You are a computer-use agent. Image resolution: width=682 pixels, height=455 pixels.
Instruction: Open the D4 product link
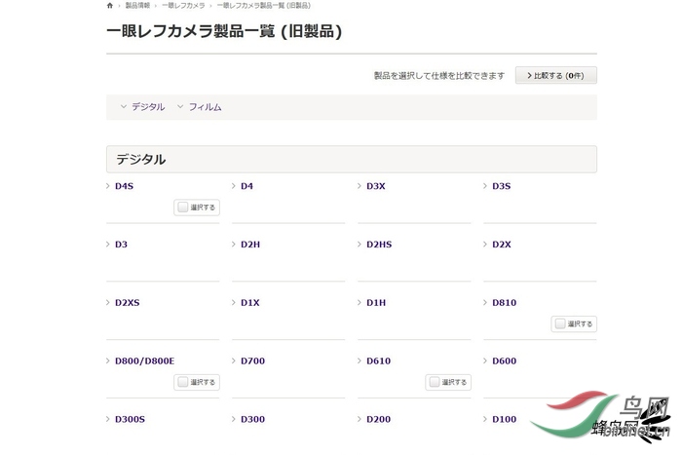click(246, 186)
